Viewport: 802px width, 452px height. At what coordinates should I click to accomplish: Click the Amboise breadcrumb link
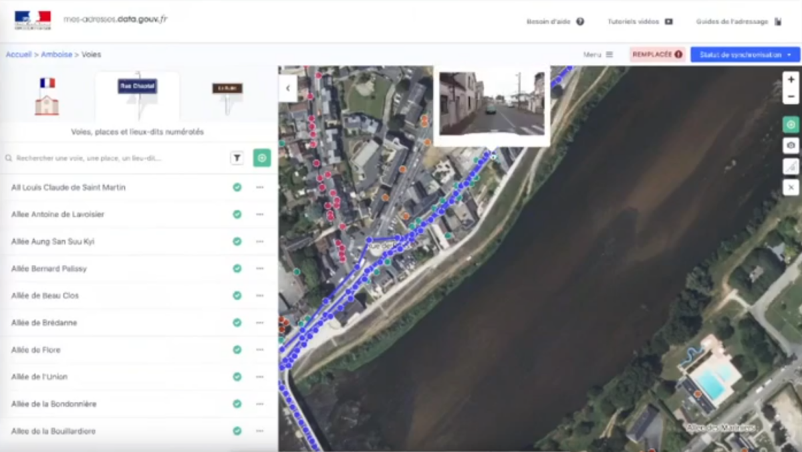(56, 55)
